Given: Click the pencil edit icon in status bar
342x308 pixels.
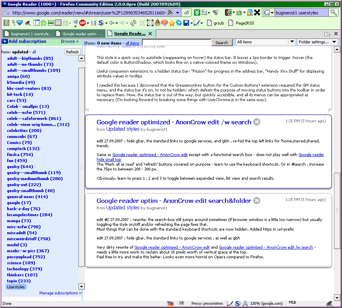Looking at the screenshot, I should 230,303.
